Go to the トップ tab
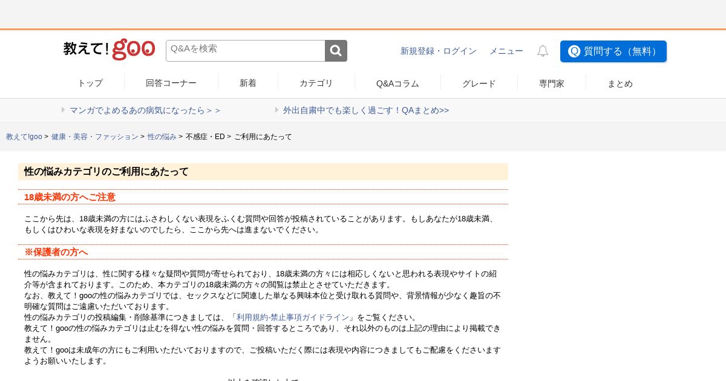This screenshot has height=381, width=726. 90,83
